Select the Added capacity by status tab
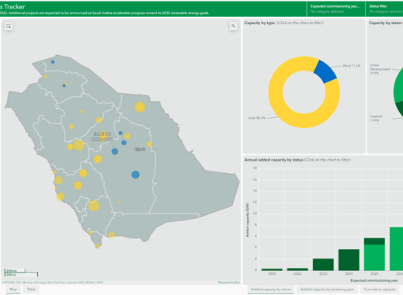Screen dimensions: 403x295 (x=271, y=290)
